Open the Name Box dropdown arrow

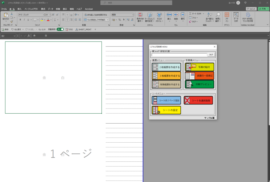tap(15, 36)
